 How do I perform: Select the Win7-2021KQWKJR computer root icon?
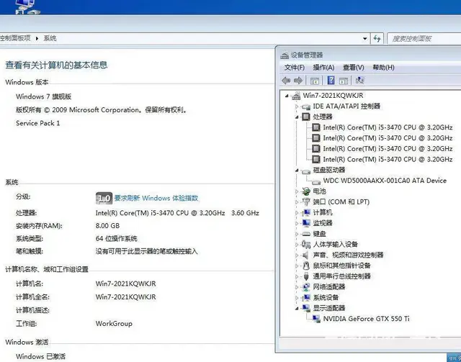pyautogui.click(x=296, y=96)
